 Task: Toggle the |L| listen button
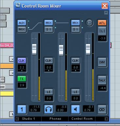(102, 31)
